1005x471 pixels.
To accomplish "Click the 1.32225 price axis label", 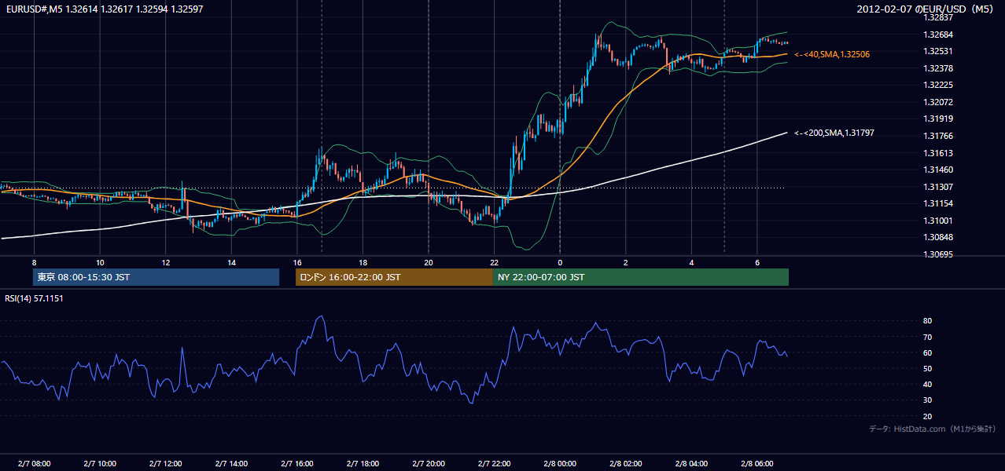I will pyautogui.click(x=940, y=86).
